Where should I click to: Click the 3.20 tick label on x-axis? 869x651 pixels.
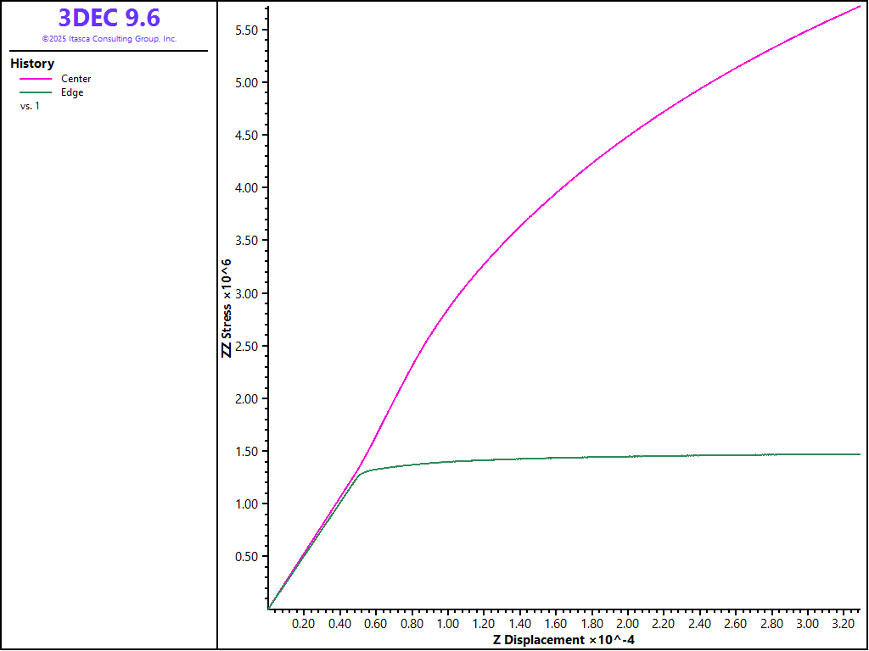(x=843, y=624)
